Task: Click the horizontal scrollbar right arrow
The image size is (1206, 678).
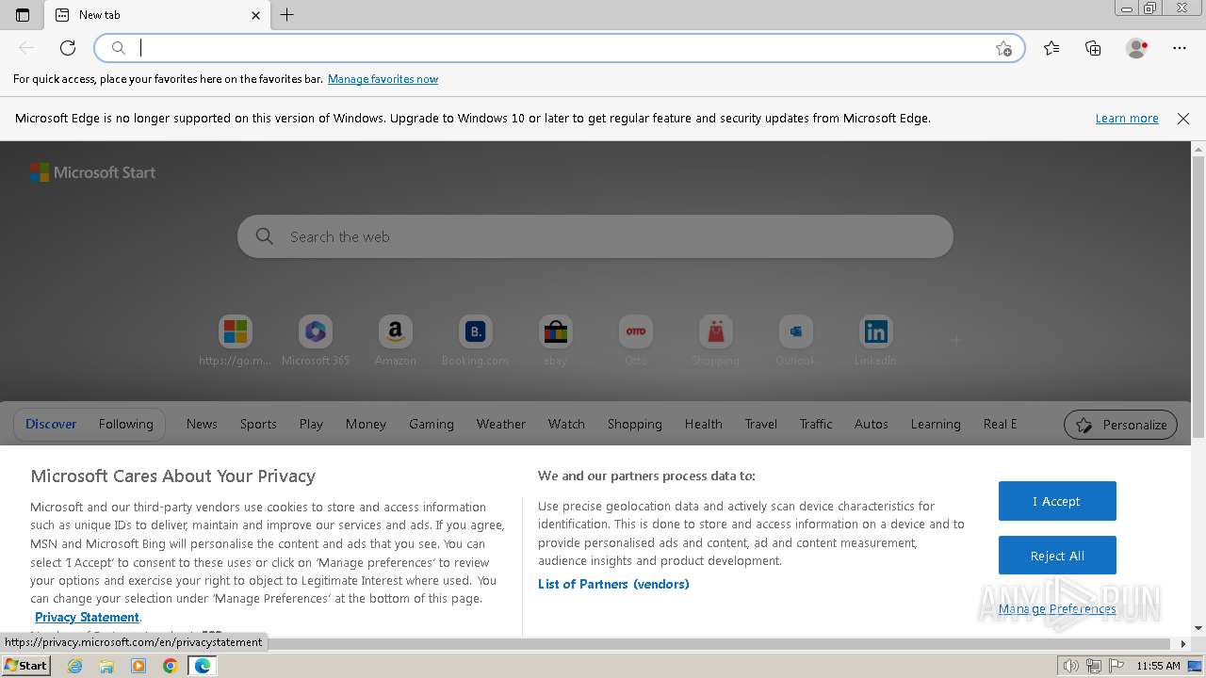Action: 1184,644
